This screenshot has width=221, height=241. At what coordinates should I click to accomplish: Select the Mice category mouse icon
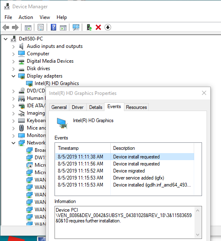tap(21, 128)
